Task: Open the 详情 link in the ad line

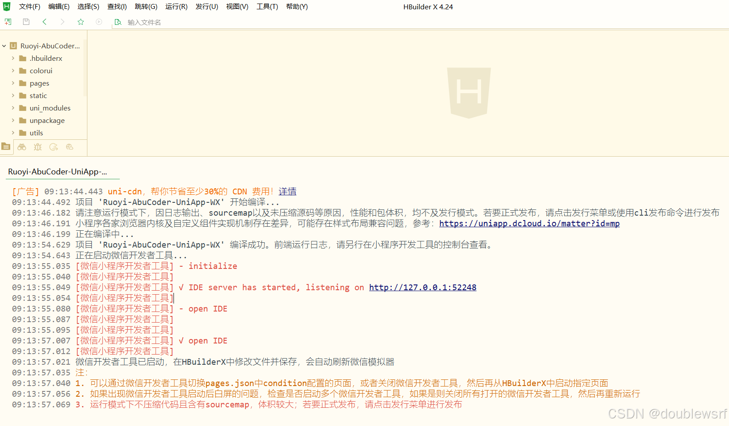Action: coord(288,191)
